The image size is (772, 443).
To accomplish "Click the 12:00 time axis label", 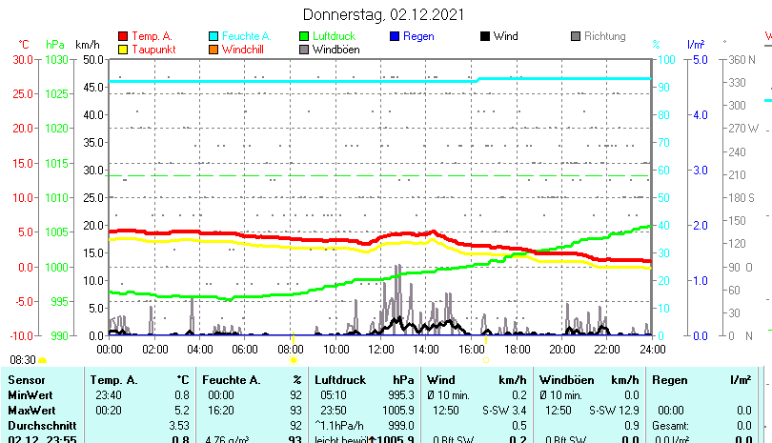I will click(x=381, y=350).
